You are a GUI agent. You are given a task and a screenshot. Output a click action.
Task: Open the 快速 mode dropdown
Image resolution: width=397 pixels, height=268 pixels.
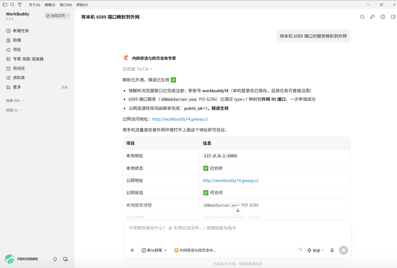click(315, 250)
